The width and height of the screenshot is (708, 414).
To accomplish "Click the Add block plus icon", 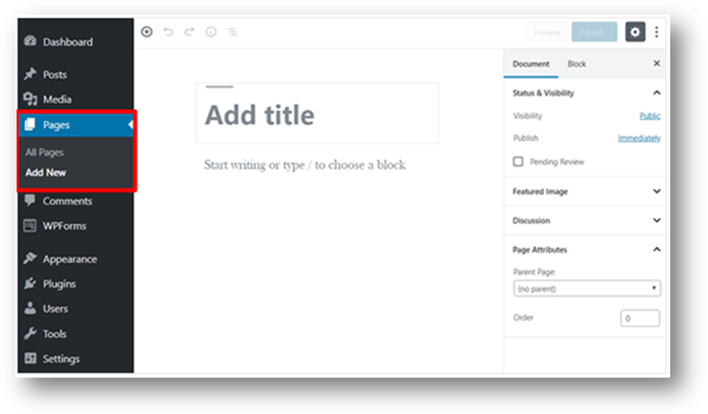I will 146,32.
